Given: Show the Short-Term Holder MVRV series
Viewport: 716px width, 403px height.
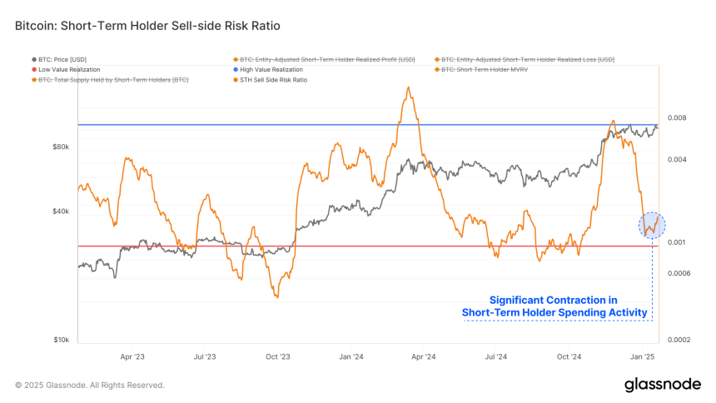Looking at the screenshot, I should pyautogui.click(x=481, y=69).
